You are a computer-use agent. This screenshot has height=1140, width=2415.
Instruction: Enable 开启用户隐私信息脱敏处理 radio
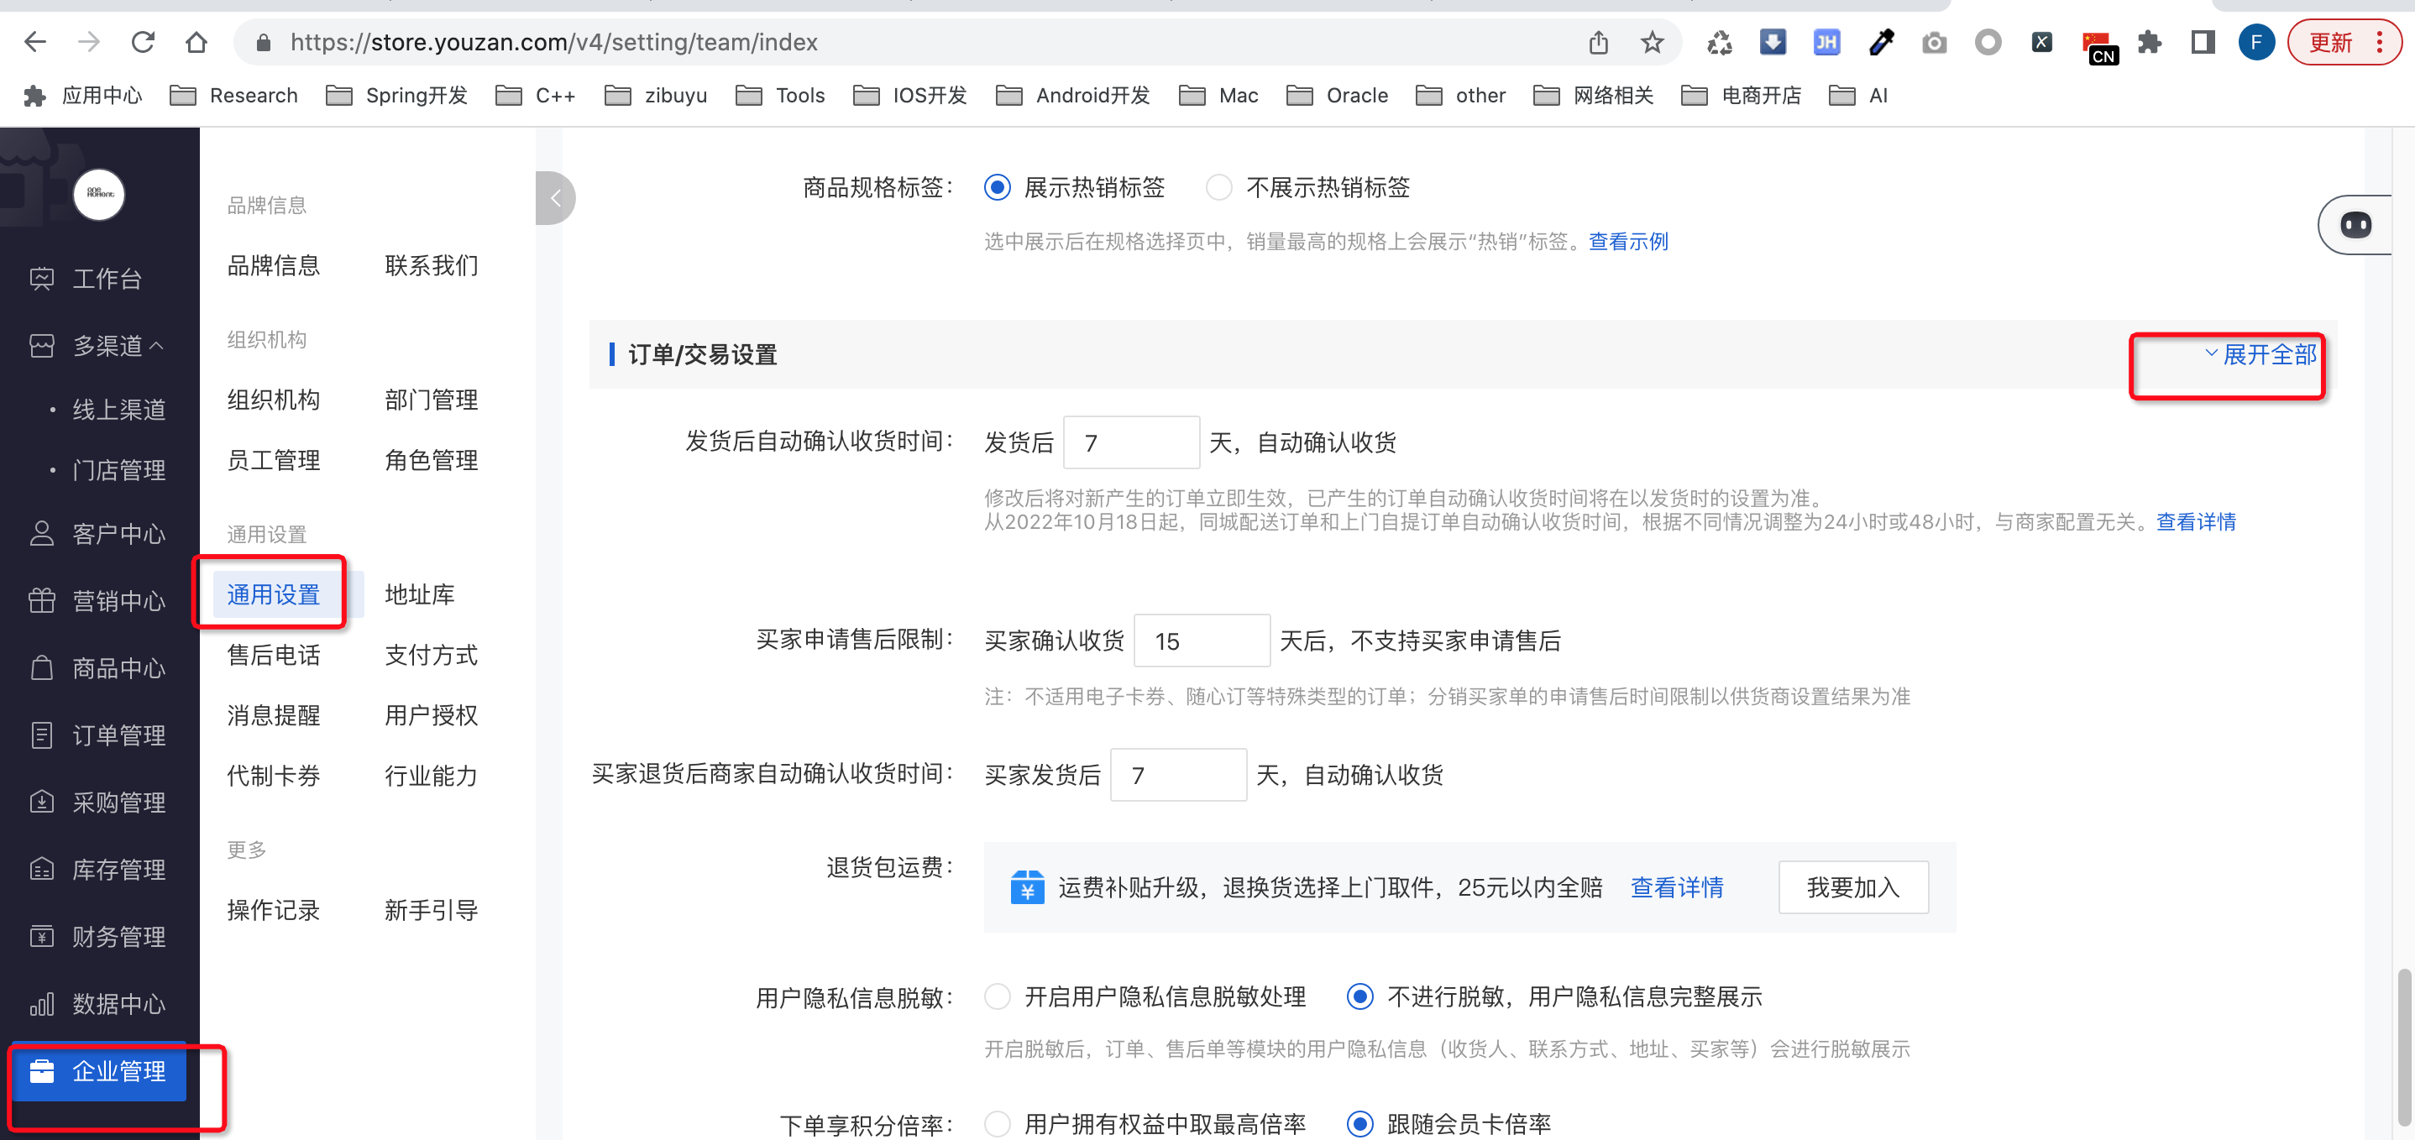click(x=998, y=996)
